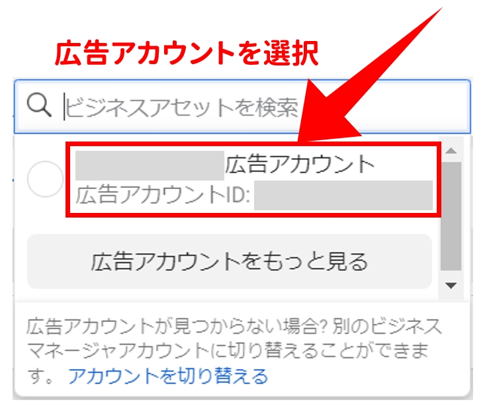Image resolution: width=489 pixels, height=410 pixels.
Task: Choose the 広告アカウント name entry
Action: [299, 165]
